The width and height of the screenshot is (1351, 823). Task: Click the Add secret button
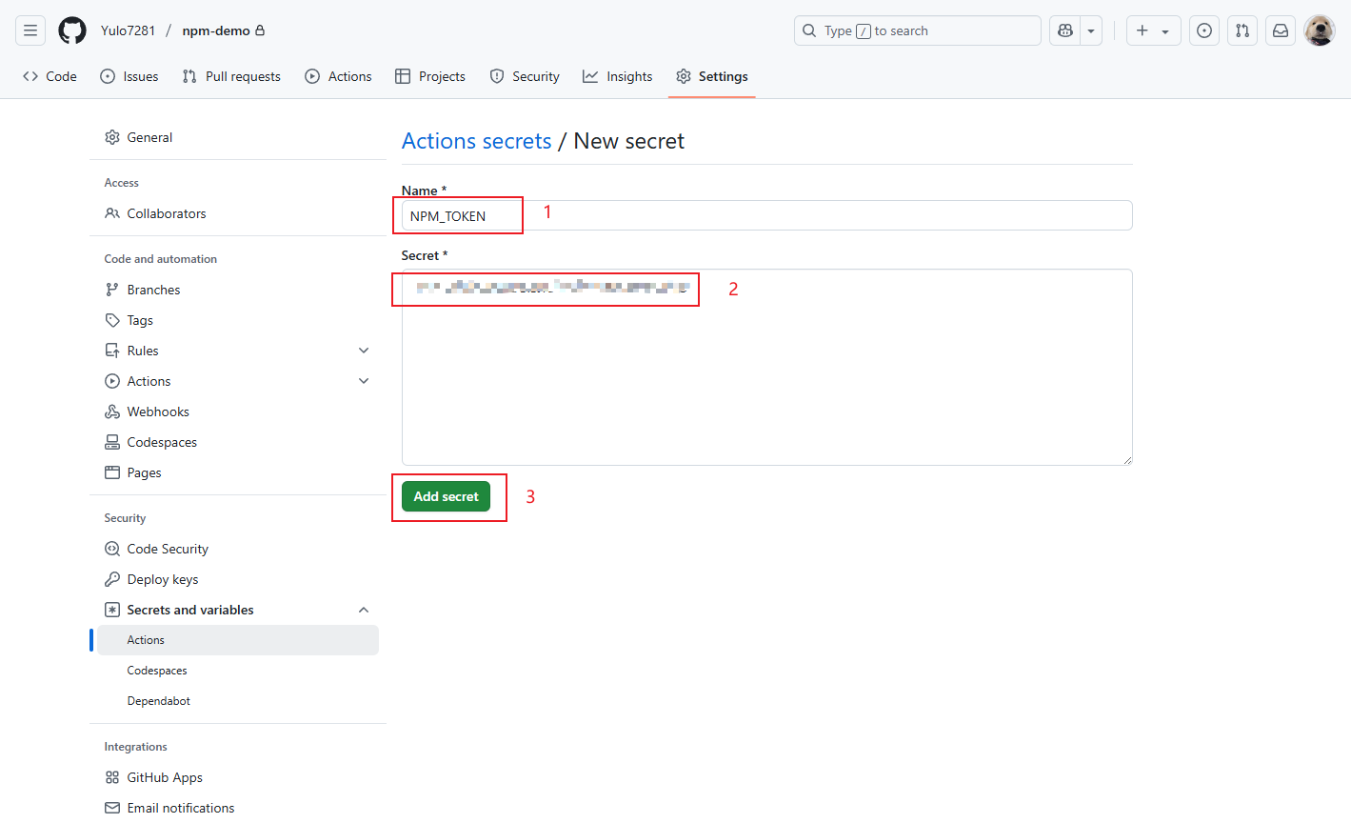446,496
